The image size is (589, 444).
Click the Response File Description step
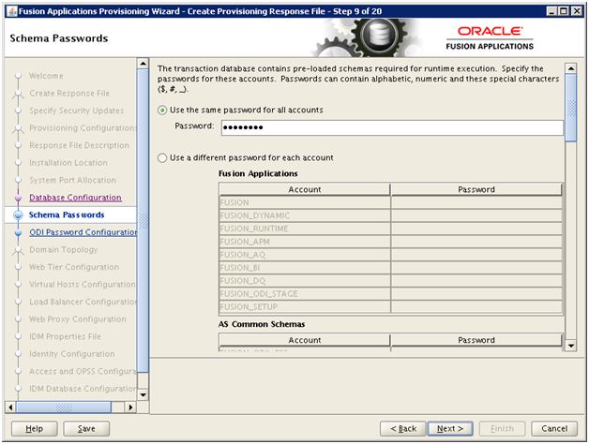(80, 145)
